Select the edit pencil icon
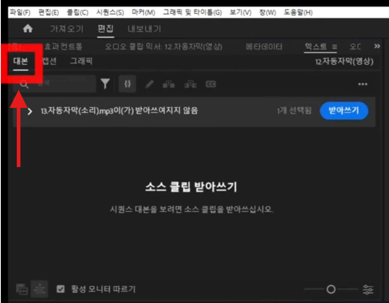The image size is (389, 303). coord(149,84)
